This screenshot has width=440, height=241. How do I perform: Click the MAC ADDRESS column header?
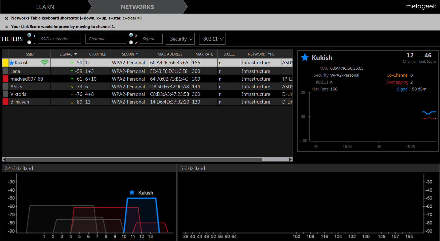point(170,54)
